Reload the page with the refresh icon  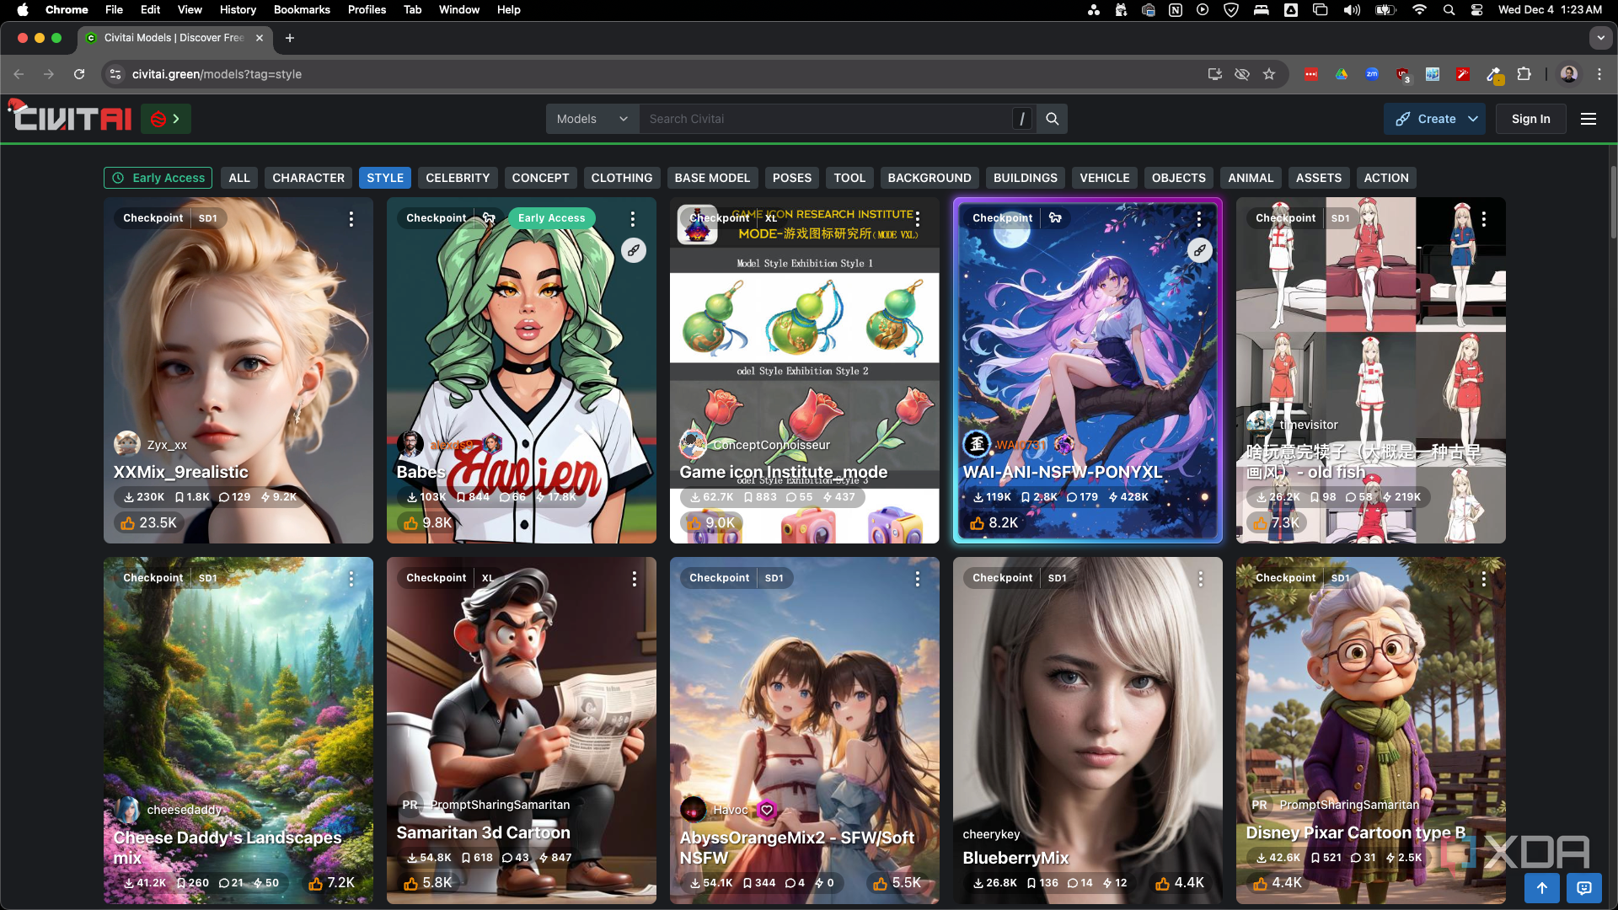(79, 74)
